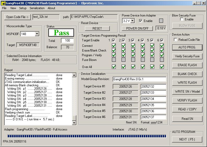Image resolution: width=207 pixels, height=147 pixels.
Task: Click the 0.18 V voltage readout
Action: pyautogui.click(x=161, y=28)
